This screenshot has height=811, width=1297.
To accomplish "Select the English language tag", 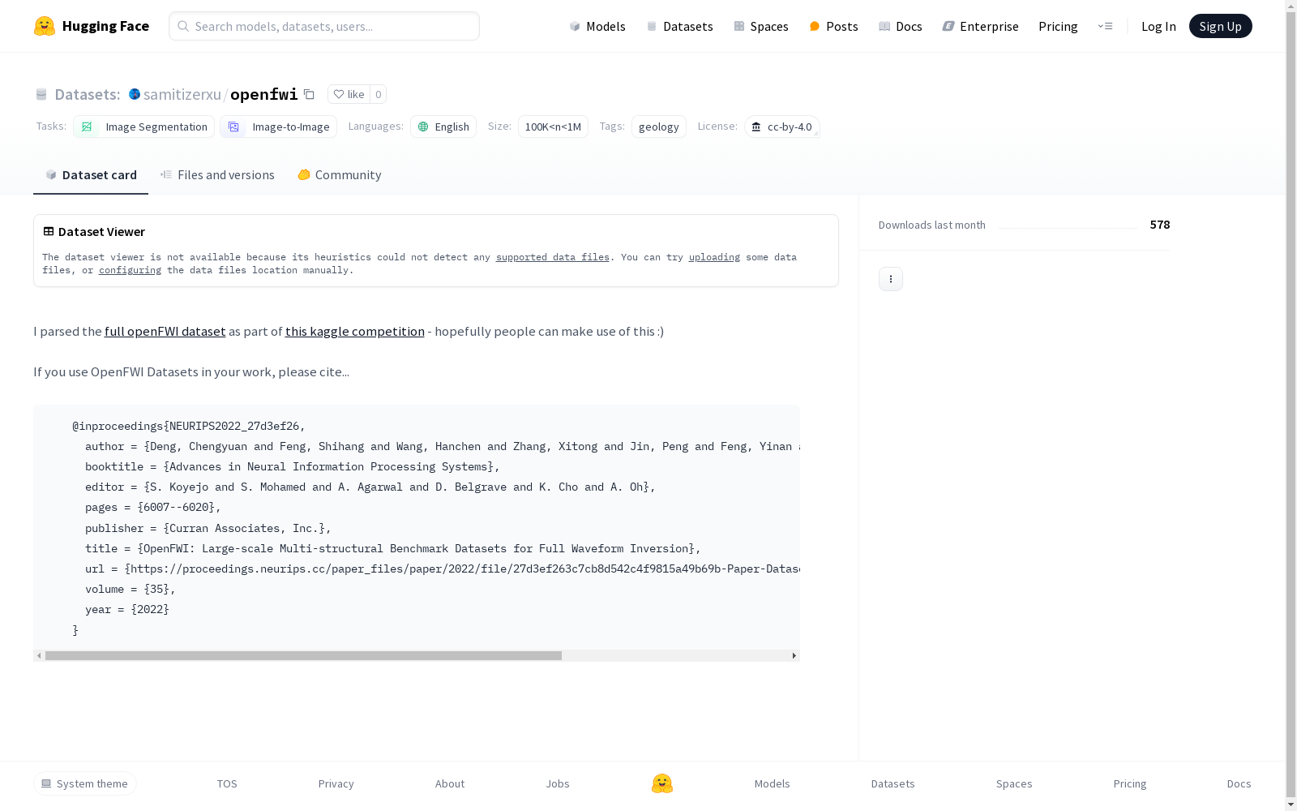I will point(443,127).
